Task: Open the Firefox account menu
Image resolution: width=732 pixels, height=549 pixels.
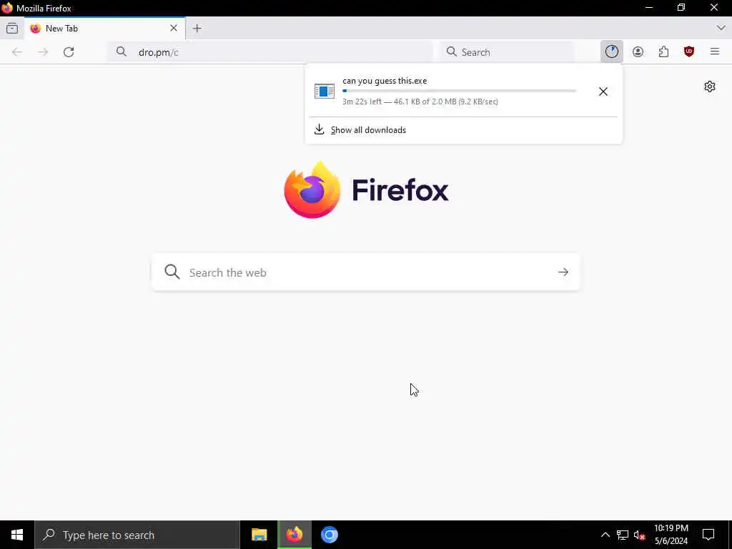Action: pyautogui.click(x=638, y=51)
